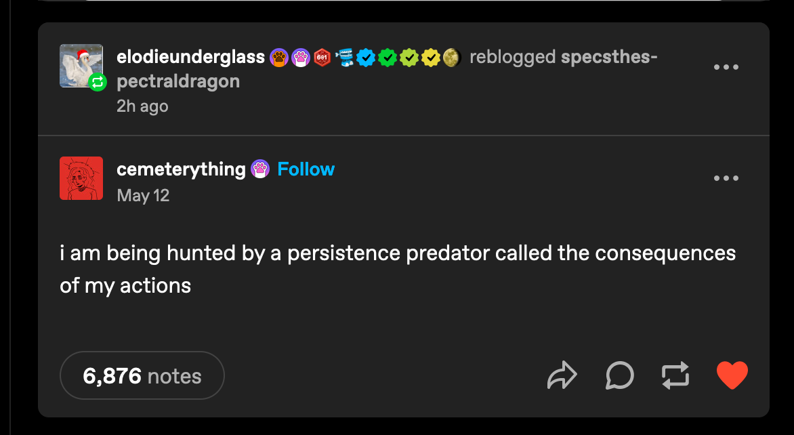Click the green checkmark badge
Screen dimensions: 794x435
pos(387,57)
